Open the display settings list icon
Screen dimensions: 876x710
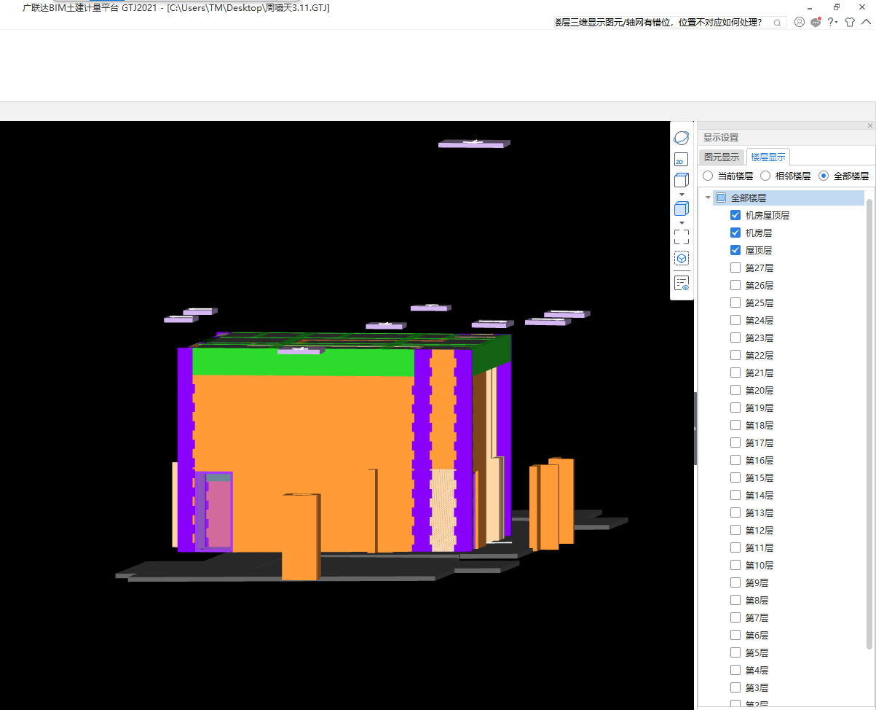tap(681, 284)
